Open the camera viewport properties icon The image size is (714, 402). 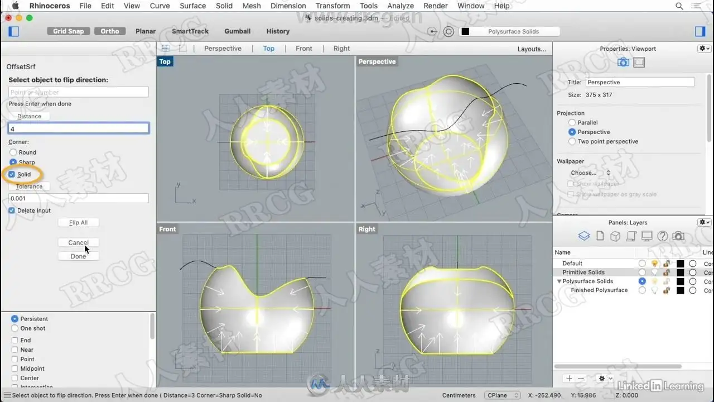(624, 63)
